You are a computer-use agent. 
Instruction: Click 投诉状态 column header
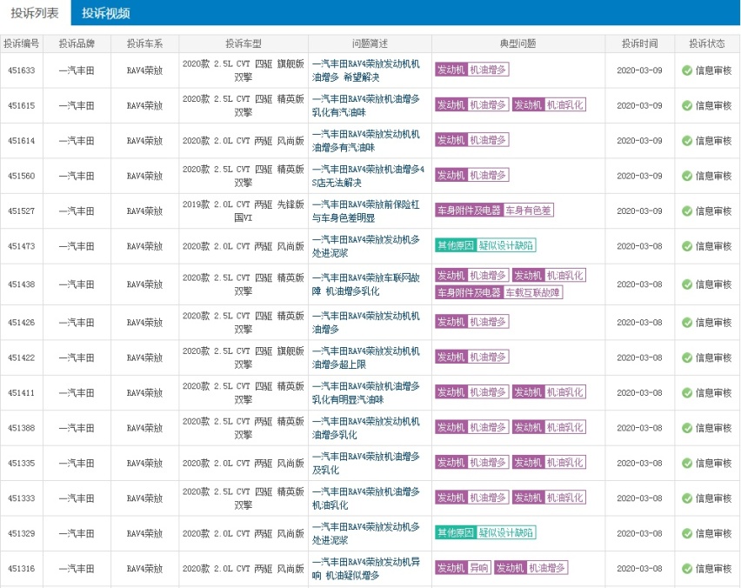pos(707,43)
